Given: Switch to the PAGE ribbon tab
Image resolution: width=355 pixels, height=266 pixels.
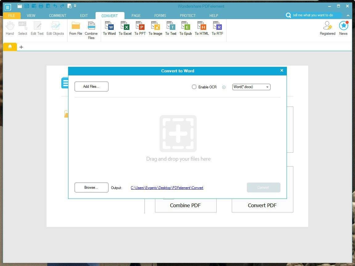Looking at the screenshot, I should coord(136,16).
